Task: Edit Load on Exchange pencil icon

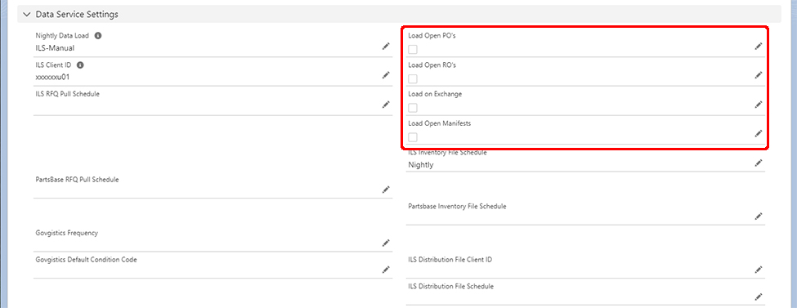Action: pos(759,105)
